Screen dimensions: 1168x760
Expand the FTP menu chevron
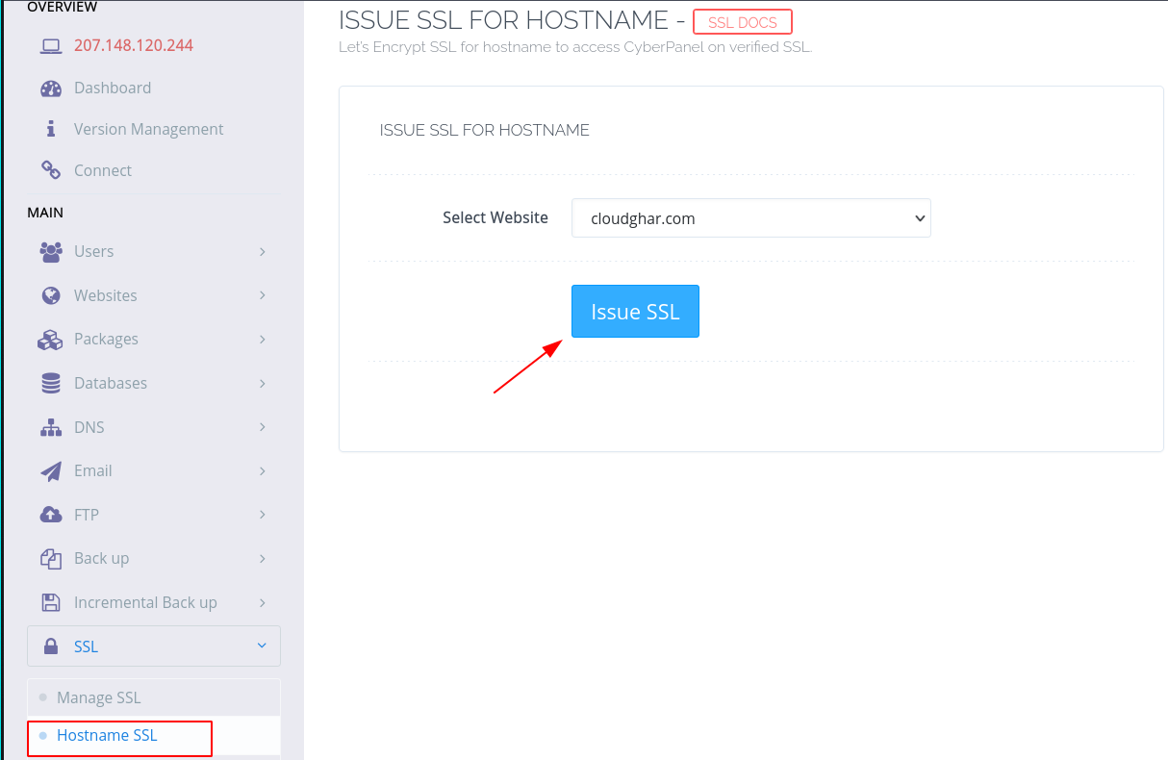(263, 515)
